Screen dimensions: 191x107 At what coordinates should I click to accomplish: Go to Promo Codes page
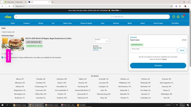coord(158,23)
